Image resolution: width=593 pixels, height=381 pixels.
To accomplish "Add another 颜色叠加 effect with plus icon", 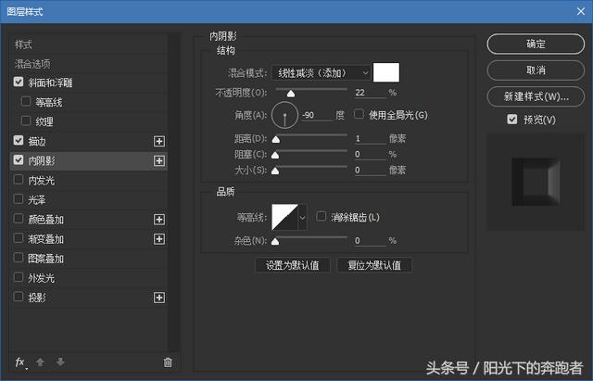I will click(159, 220).
